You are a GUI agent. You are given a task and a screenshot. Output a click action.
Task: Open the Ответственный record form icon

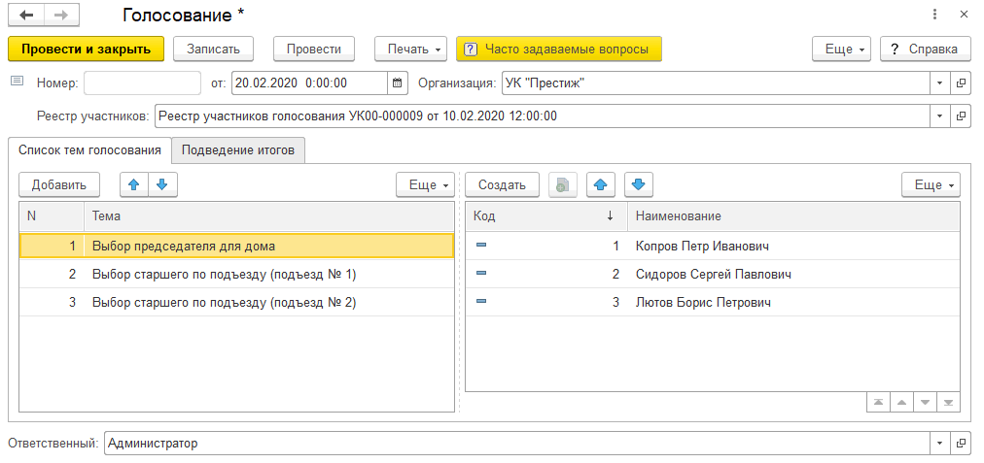click(x=961, y=444)
